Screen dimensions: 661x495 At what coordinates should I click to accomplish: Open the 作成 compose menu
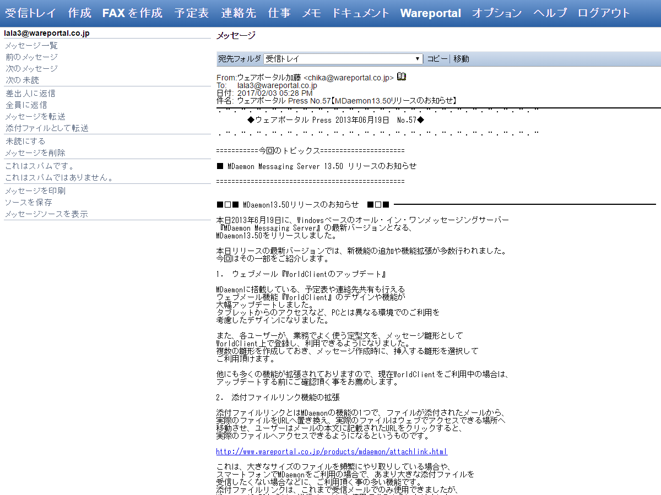[80, 13]
